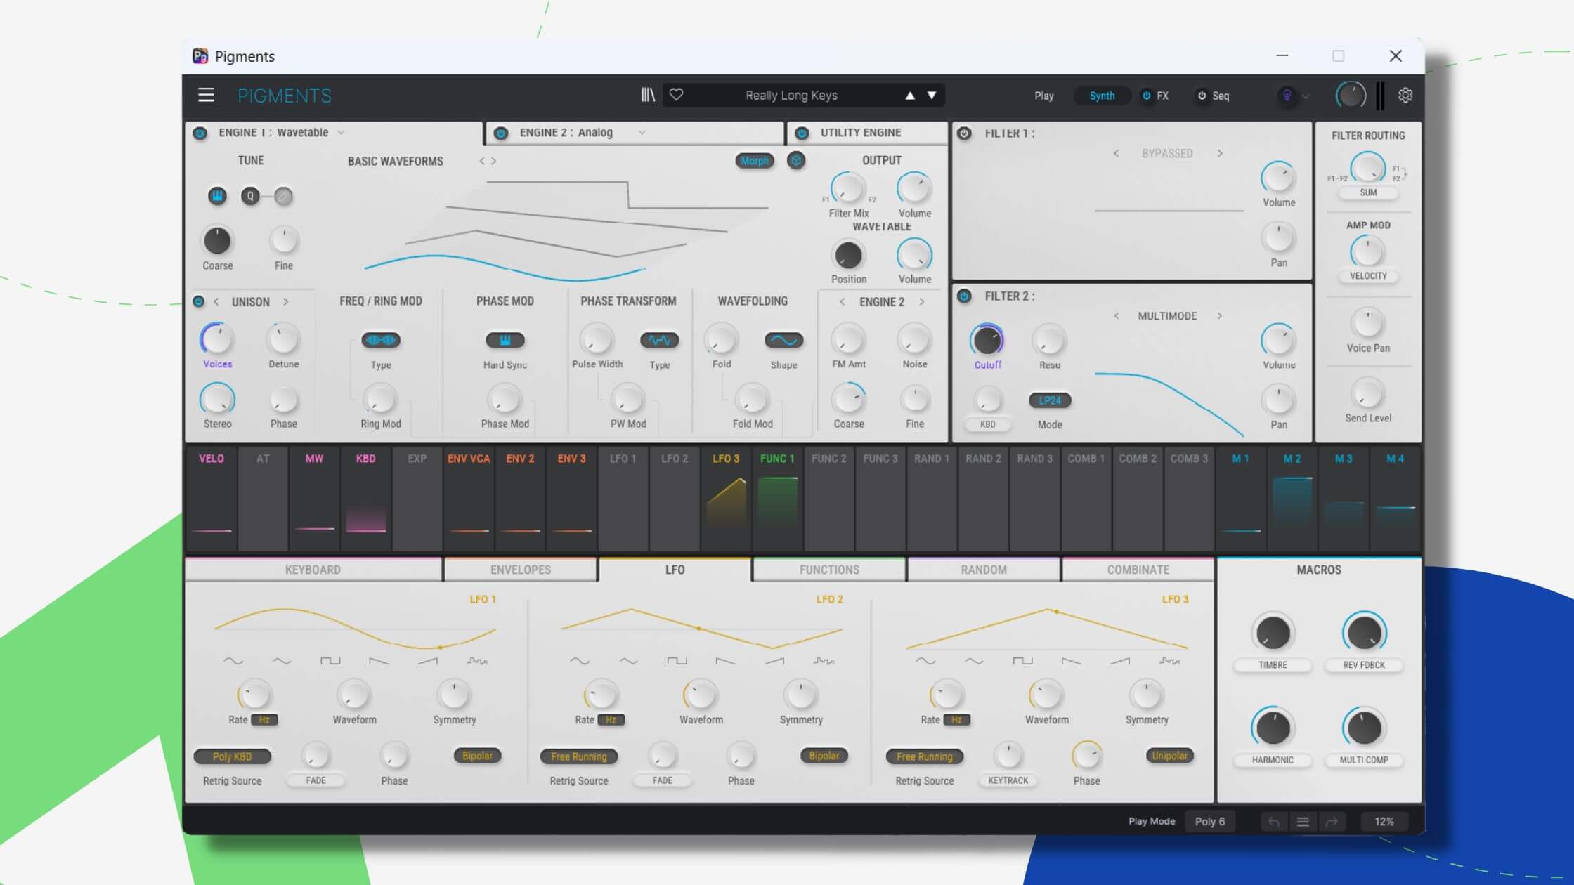The image size is (1574, 885).
Task: Switch to the RANDOM tab
Action: pos(984,570)
